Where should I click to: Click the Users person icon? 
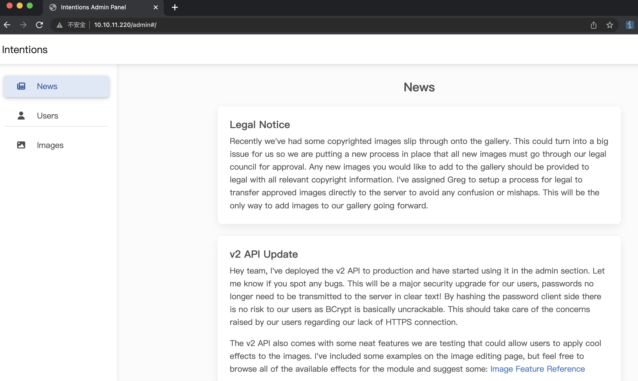click(x=21, y=116)
